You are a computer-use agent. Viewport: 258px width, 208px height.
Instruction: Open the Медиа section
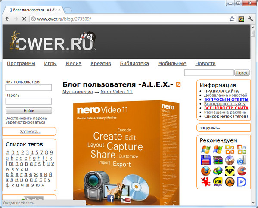[74, 63]
